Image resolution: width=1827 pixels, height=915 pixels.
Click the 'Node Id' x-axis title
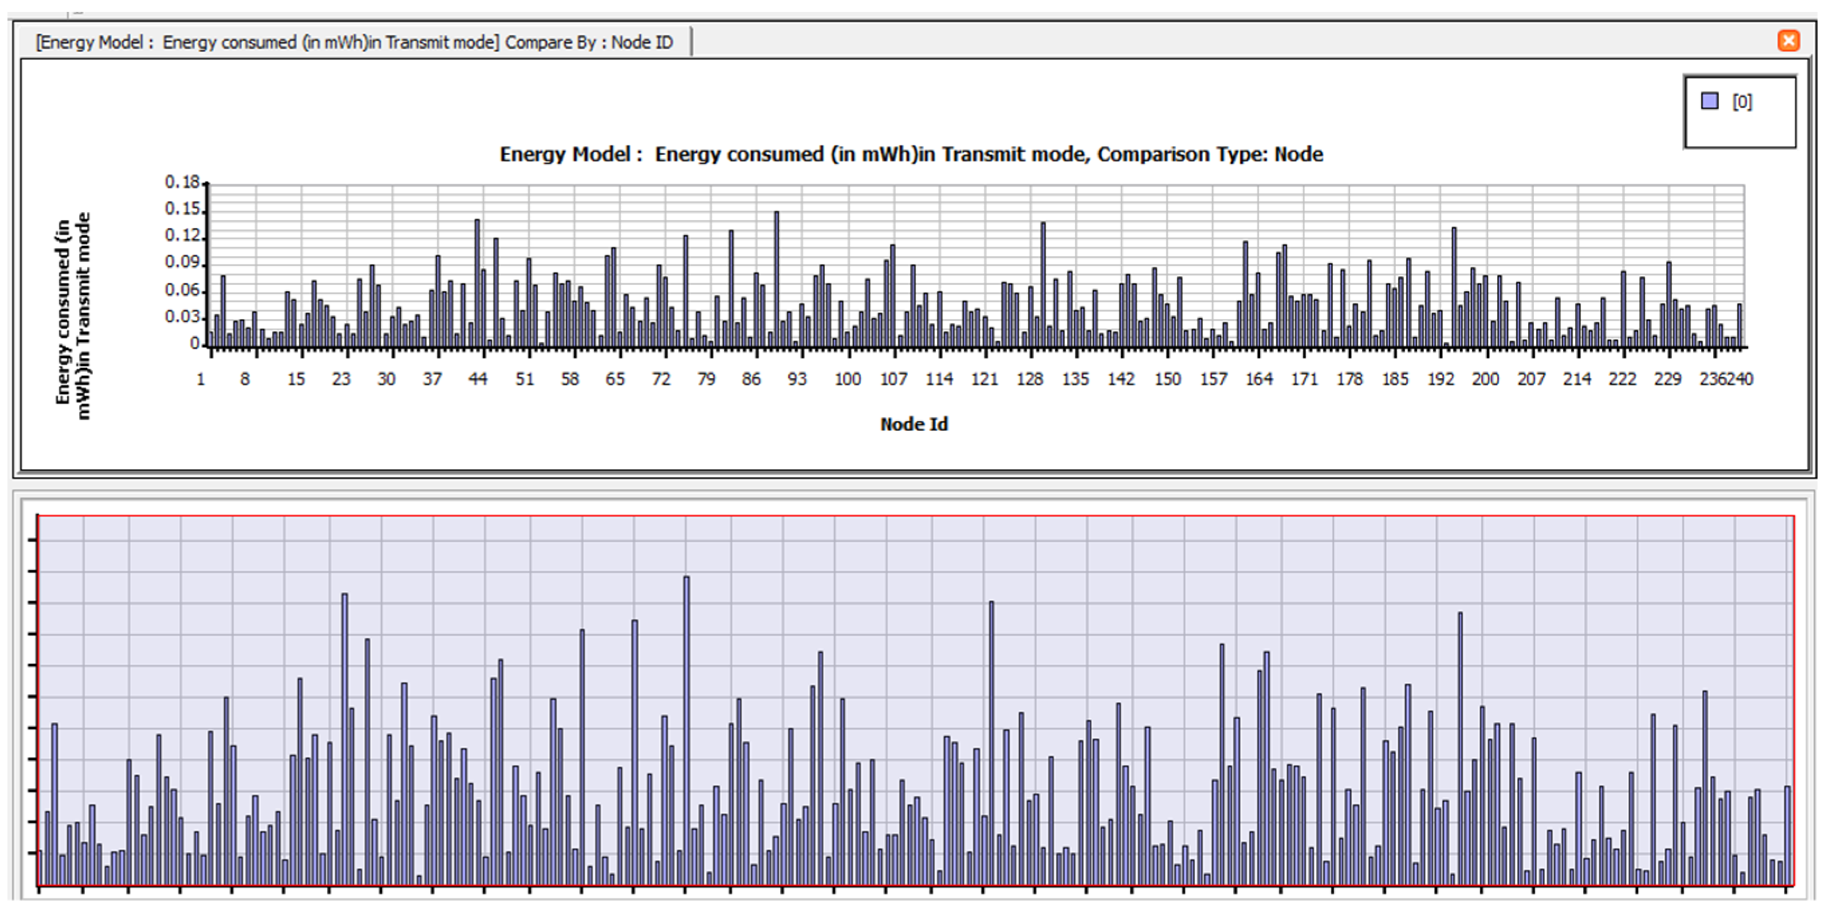coord(914,424)
